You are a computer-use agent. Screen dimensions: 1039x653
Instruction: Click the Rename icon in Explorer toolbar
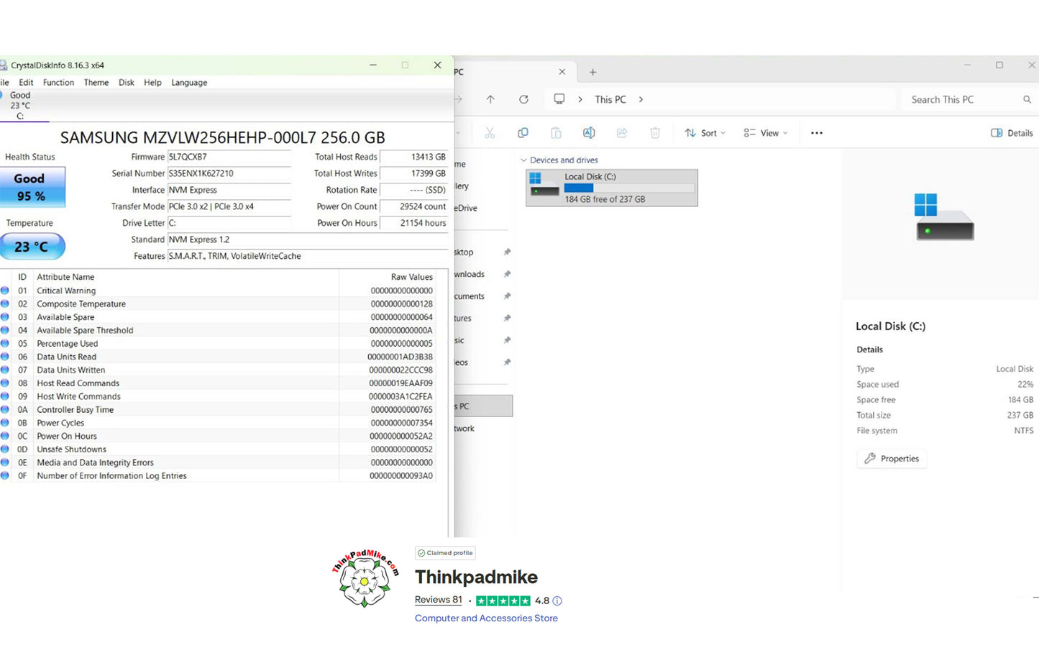point(589,133)
